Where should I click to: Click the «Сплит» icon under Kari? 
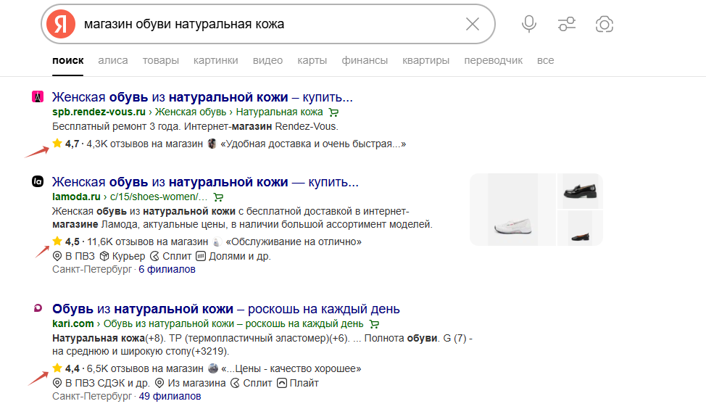pos(235,383)
